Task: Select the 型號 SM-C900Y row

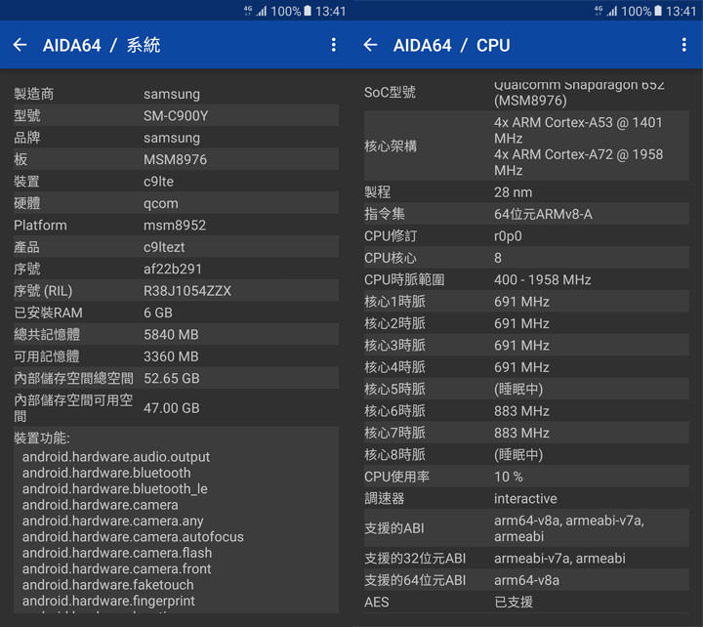Action: 174,116
